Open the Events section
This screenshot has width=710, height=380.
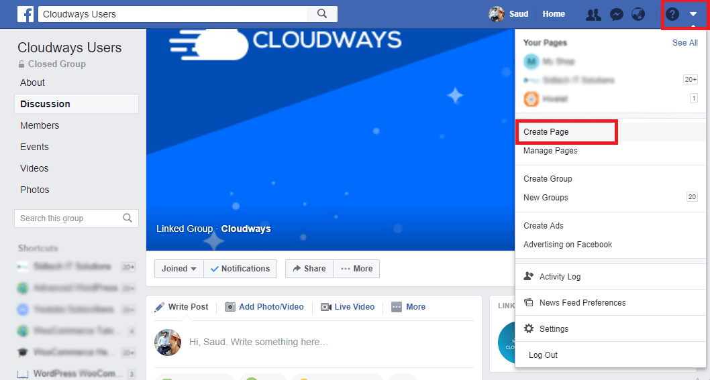click(x=34, y=147)
